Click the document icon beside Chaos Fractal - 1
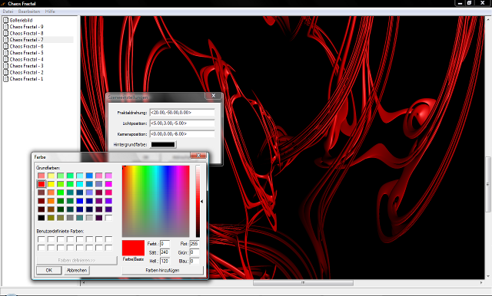The image size is (492, 296). pyautogui.click(x=5, y=79)
